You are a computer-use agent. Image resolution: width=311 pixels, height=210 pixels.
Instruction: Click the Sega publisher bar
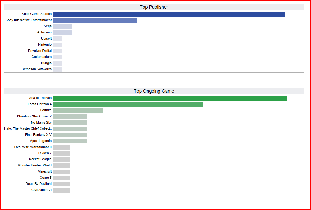click(62, 26)
